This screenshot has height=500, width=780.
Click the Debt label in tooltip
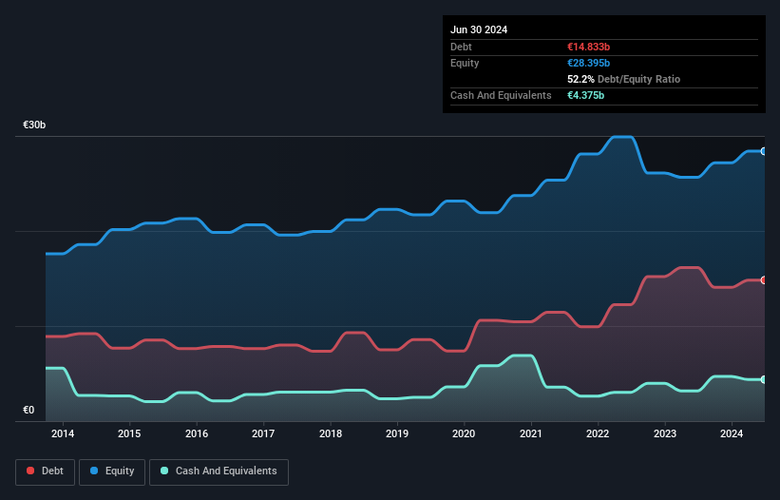[x=461, y=47]
